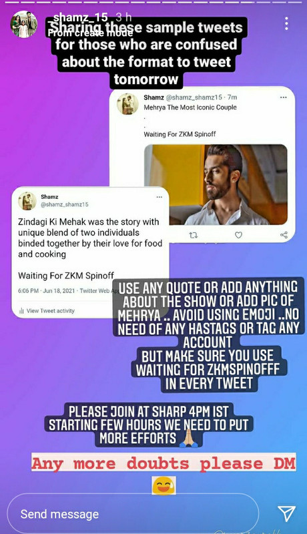Click the heart like icon on tweet

coord(238,235)
